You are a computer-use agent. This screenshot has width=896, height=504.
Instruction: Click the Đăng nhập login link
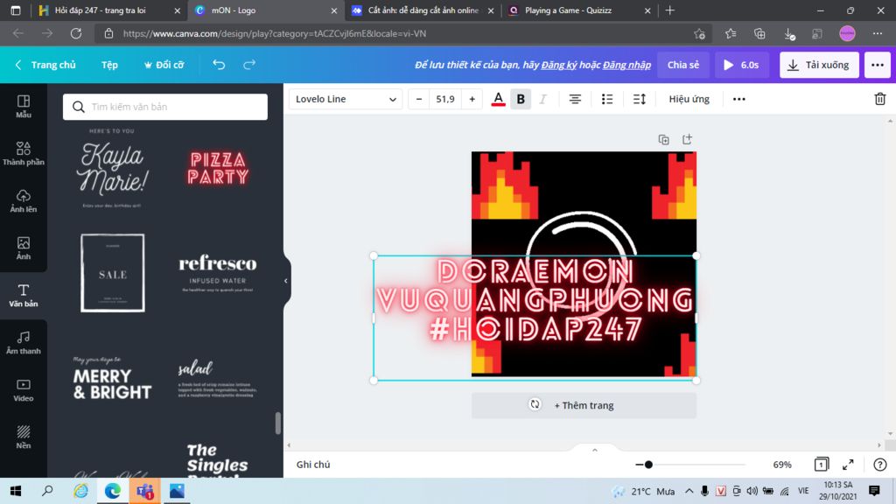click(626, 65)
